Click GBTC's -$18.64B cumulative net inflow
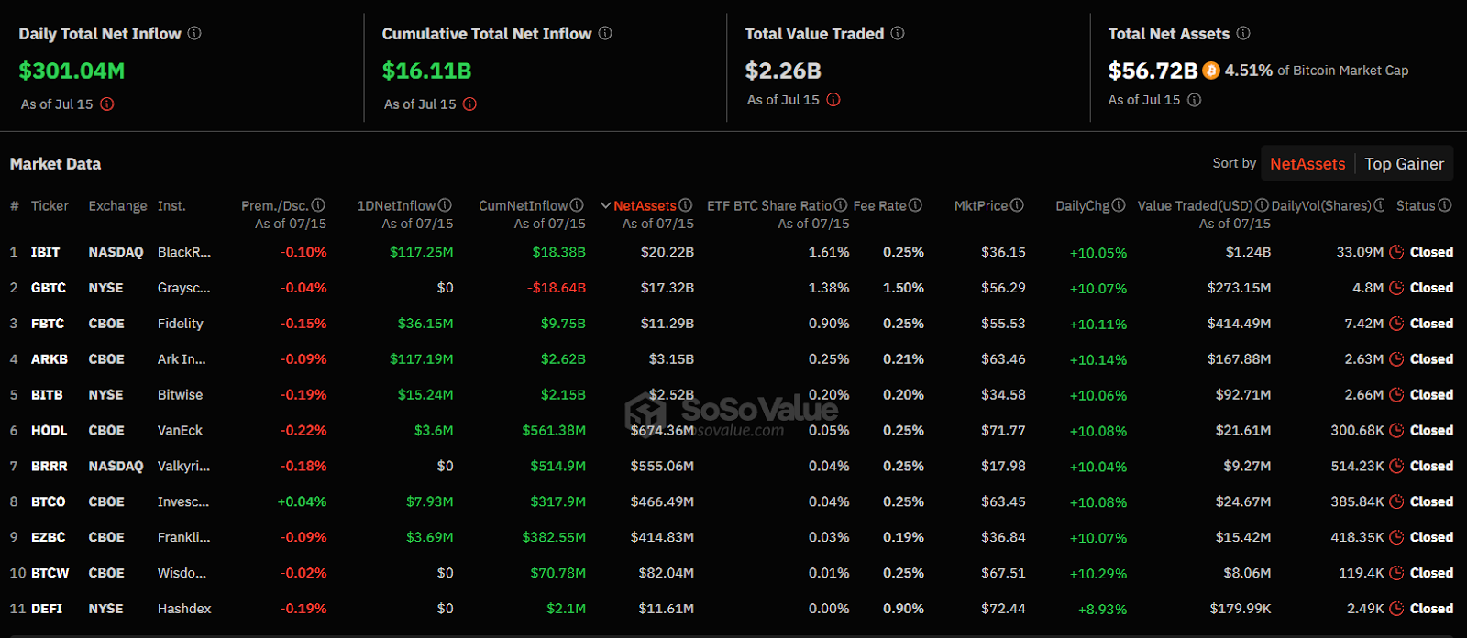This screenshot has height=638, width=1467. 557,288
